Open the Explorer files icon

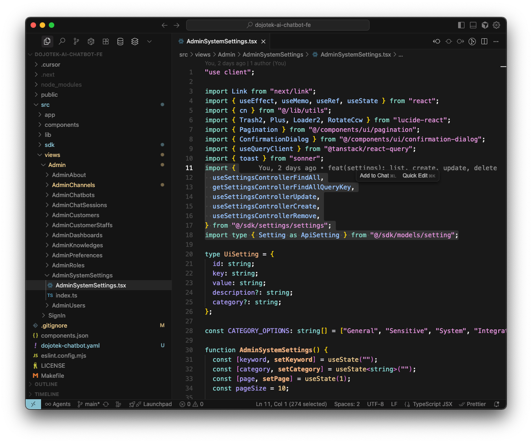click(x=47, y=42)
